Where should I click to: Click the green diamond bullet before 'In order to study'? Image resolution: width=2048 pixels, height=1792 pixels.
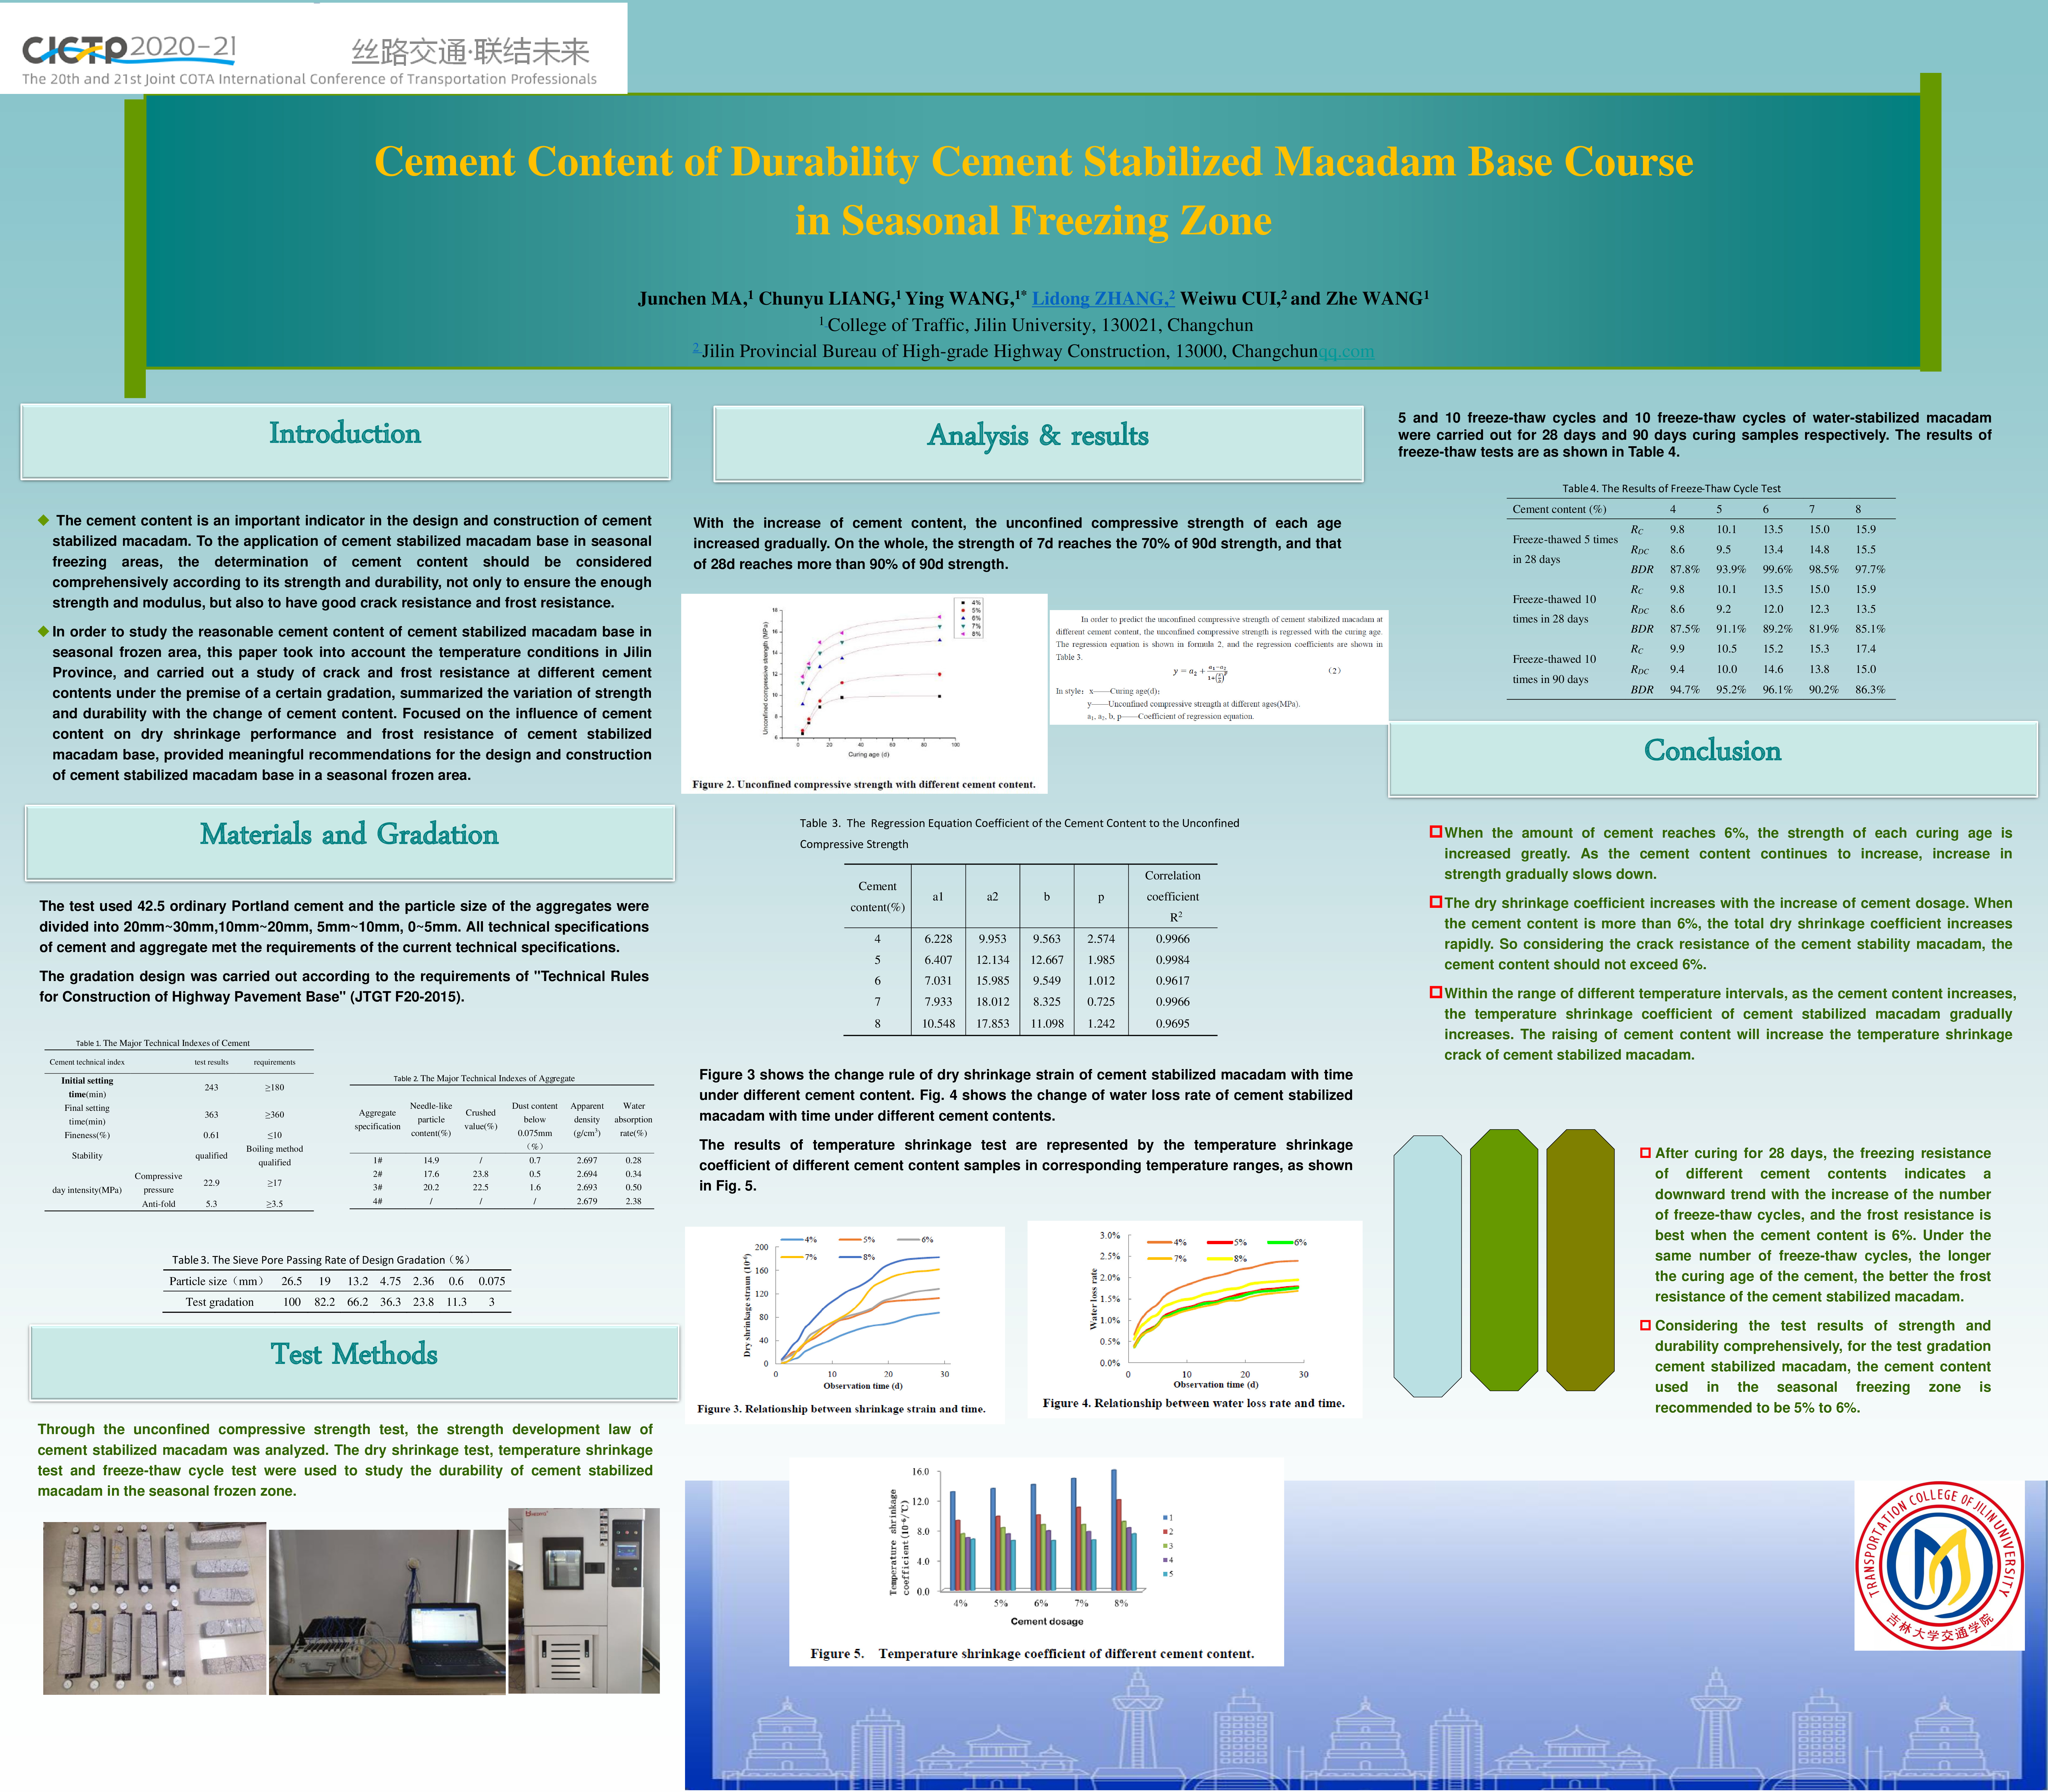coord(43,631)
